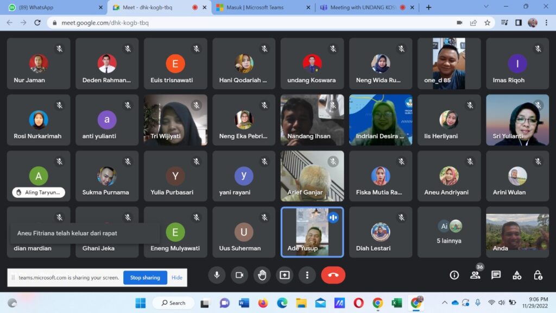
Task: Leave the call with the red button
Action: point(333,275)
